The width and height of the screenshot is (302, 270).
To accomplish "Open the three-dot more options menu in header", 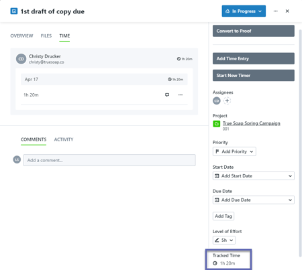I will pos(276,11).
